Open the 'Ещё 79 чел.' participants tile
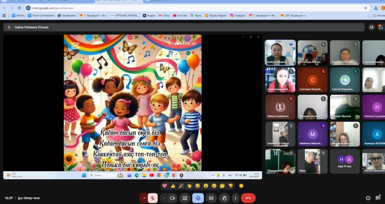Image resolution: width=385 pixels, height=204 pixels. tap(345, 161)
